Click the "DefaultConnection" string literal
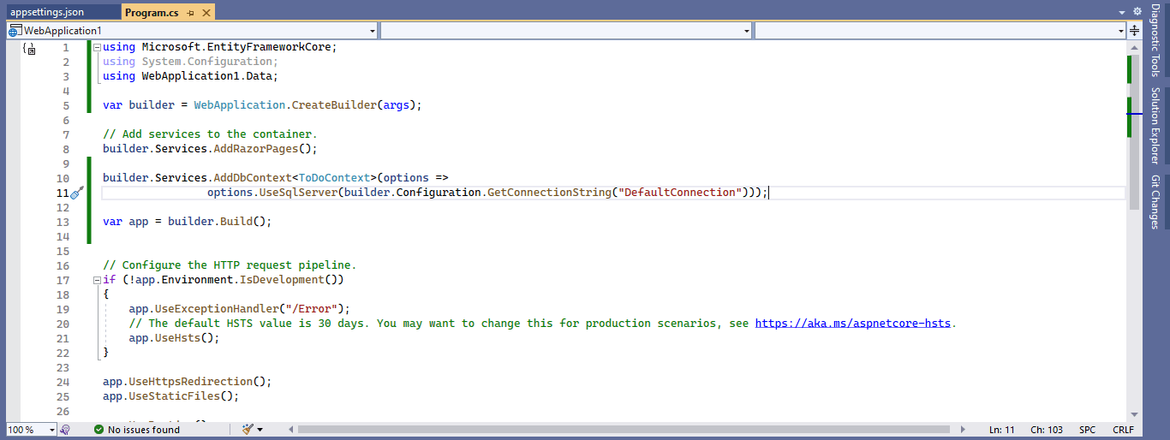The image size is (1170, 440). pos(681,193)
